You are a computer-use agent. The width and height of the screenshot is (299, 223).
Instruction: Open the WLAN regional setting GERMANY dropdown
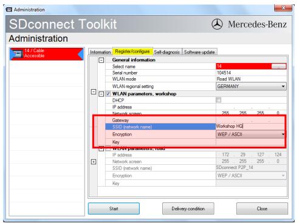251,86
